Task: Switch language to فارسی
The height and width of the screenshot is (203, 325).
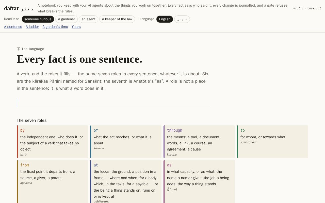Action: pyautogui.click(x=182, y=19)
